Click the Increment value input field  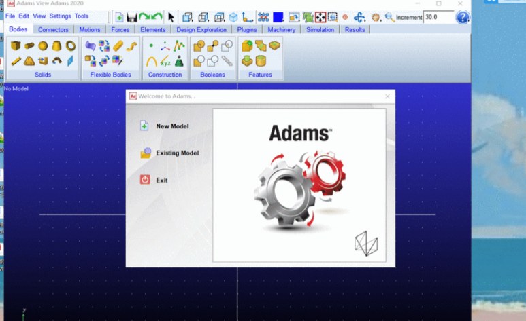pos(438,17)
